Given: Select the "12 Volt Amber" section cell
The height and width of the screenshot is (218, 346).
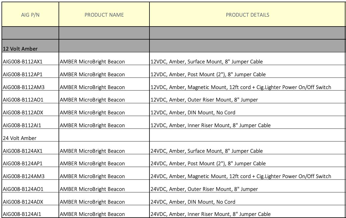Looking at the screenshot, I should click(x=20, y=49).
